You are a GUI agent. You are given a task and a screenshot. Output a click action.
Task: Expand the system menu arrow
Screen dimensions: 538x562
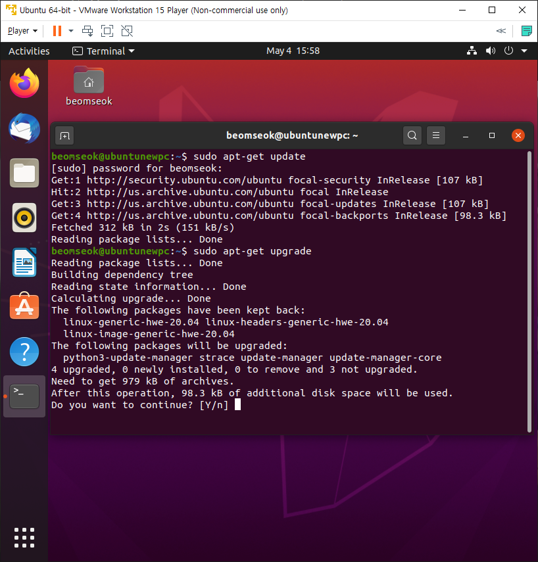524,51
